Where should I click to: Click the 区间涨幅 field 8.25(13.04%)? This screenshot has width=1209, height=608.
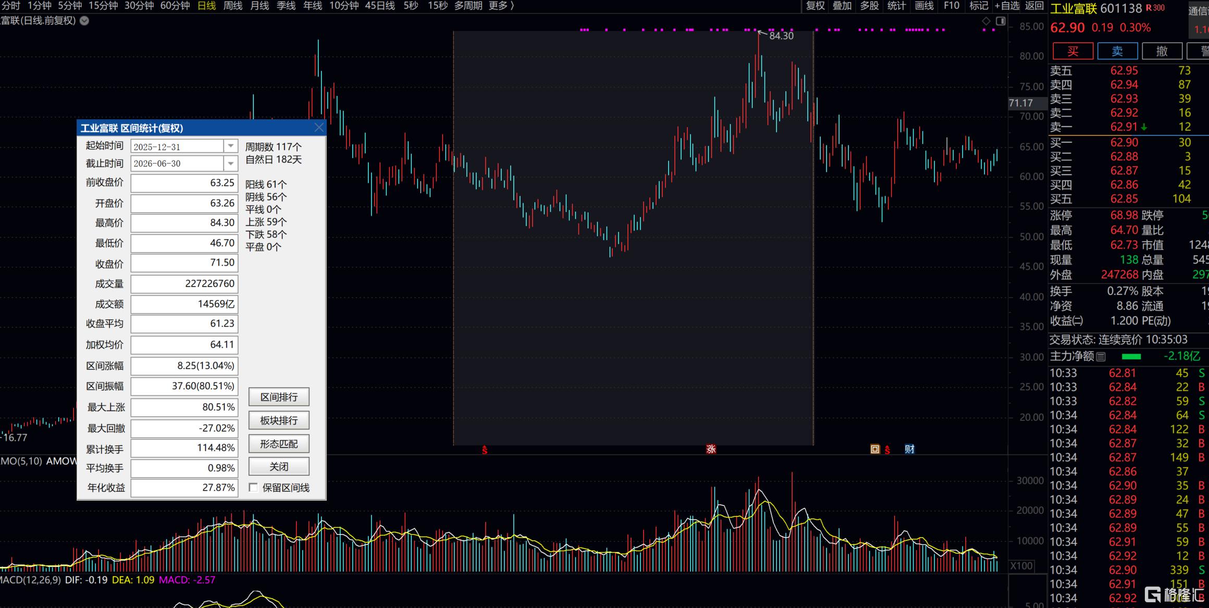pos(184,366)
